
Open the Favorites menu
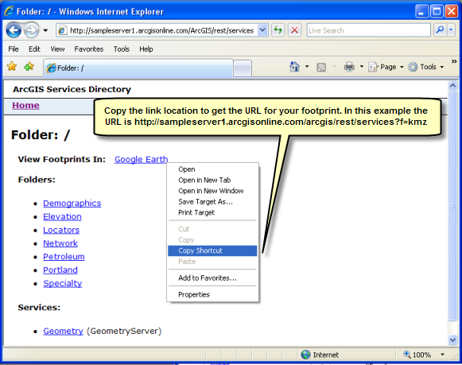(x=89, y=49)
